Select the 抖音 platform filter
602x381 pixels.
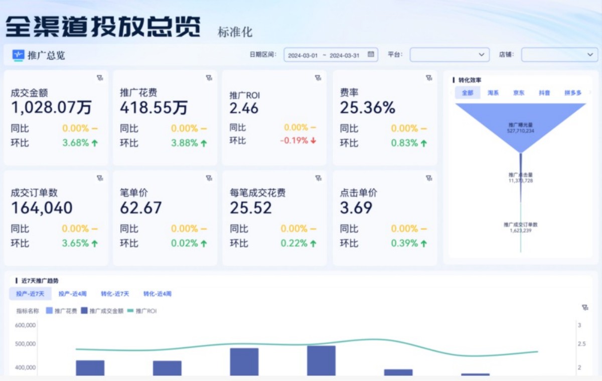point(545,93)
